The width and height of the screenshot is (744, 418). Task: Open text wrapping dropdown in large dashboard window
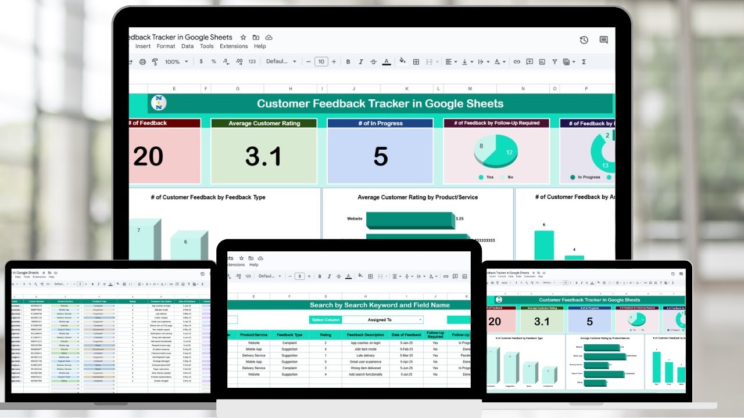coord(483,62)
